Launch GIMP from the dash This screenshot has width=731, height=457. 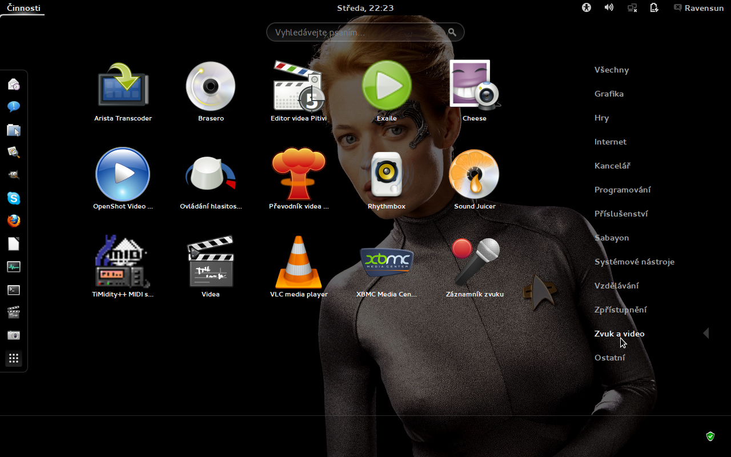coord(14,175)
